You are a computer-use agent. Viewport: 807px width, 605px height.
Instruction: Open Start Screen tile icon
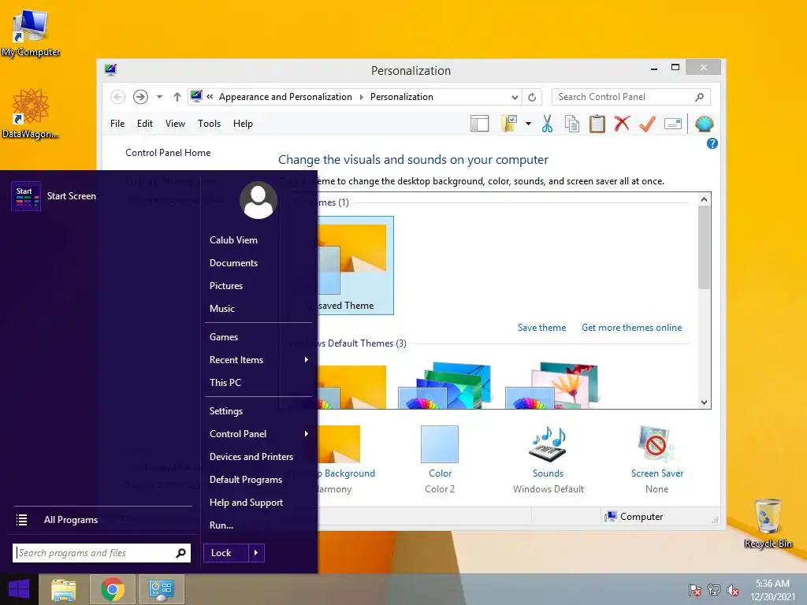(x=26, y=196)
